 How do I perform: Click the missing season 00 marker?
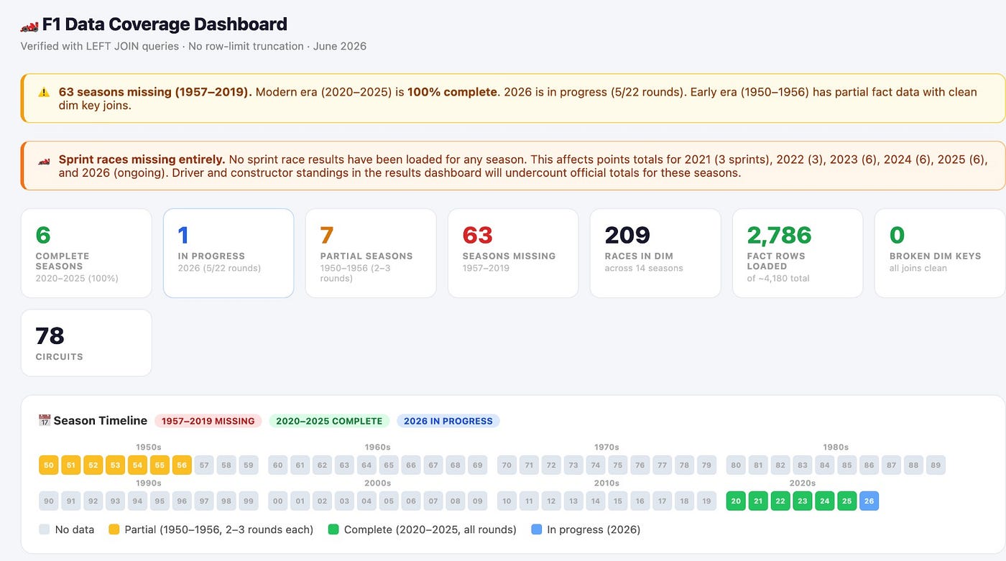tap(278, 501)
